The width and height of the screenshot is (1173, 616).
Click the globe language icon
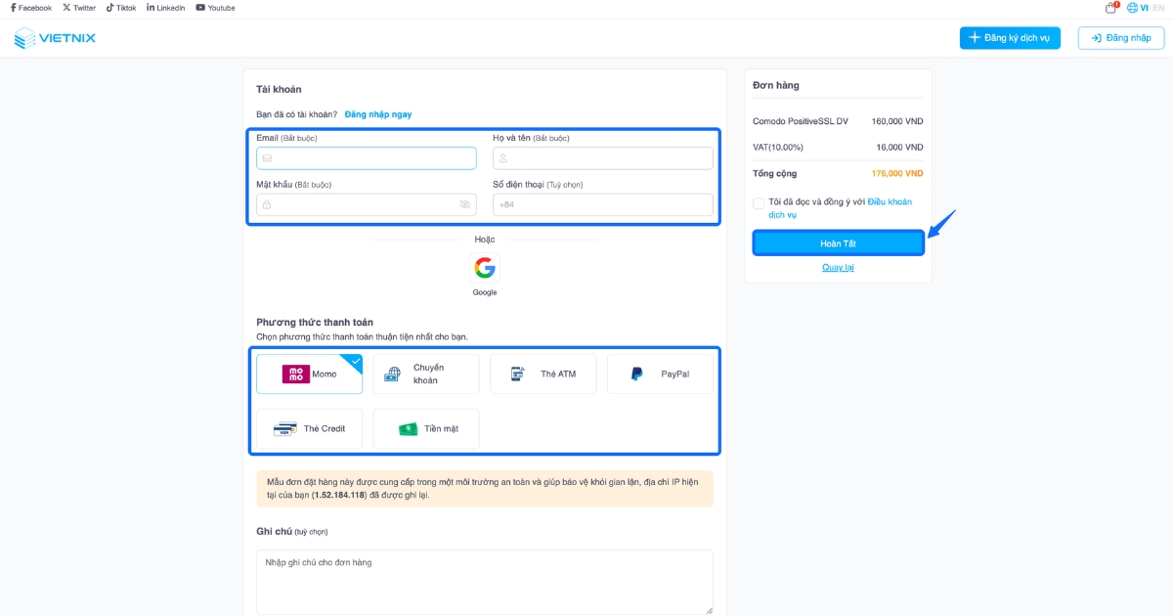pos(1132,8)
